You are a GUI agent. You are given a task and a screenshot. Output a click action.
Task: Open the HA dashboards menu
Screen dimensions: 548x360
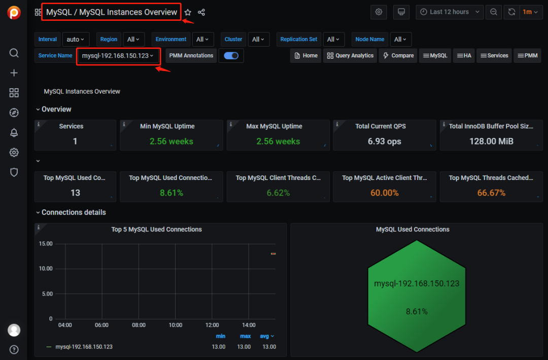[x=464, y=55]
